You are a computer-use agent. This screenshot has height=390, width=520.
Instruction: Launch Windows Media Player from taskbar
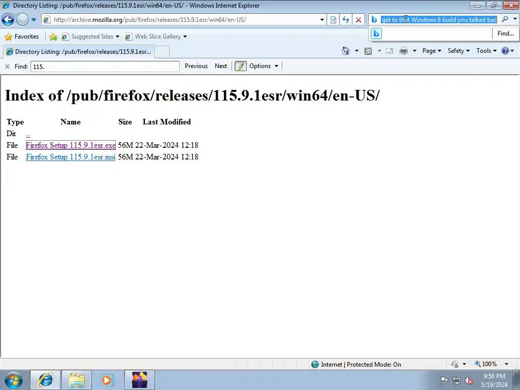[x=107, y=380]
